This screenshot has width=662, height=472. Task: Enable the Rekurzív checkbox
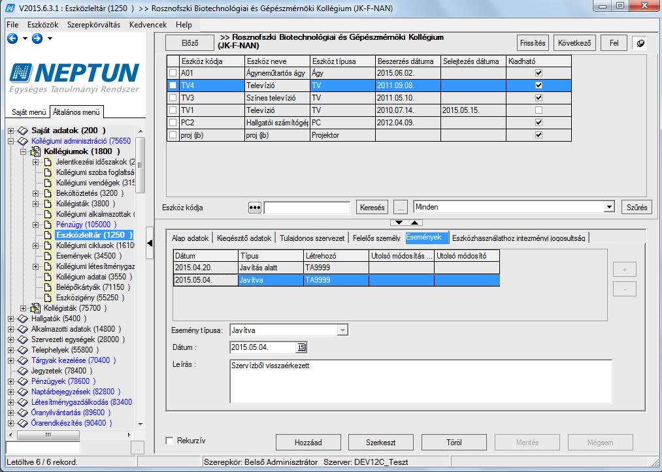click(x=170, y=441)
